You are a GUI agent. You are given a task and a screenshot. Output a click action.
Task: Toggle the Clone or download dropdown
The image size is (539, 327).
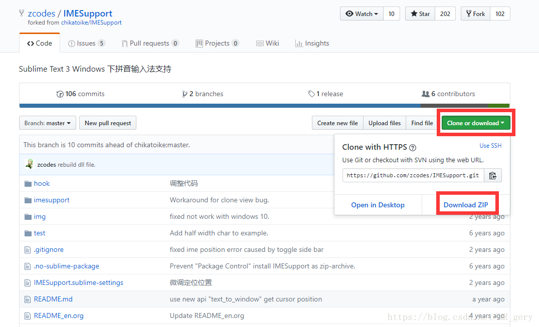coord(476,123)
